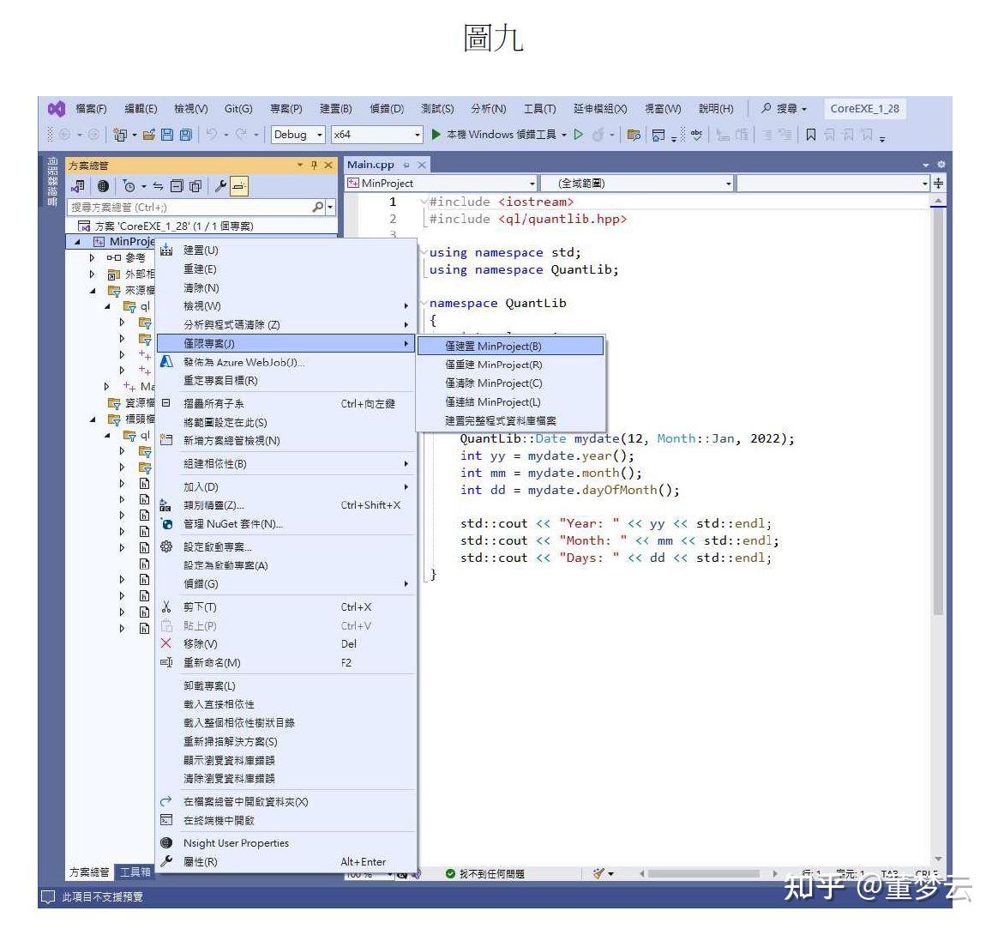Select 僅建置 MinProject(B) from the submenu
The width and height of the screenshot is (998, 929).
coord(493,346)
